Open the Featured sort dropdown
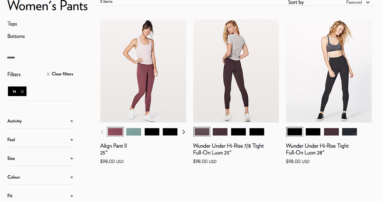The width and height of the screenshot is (382, 201). (354, 2)
